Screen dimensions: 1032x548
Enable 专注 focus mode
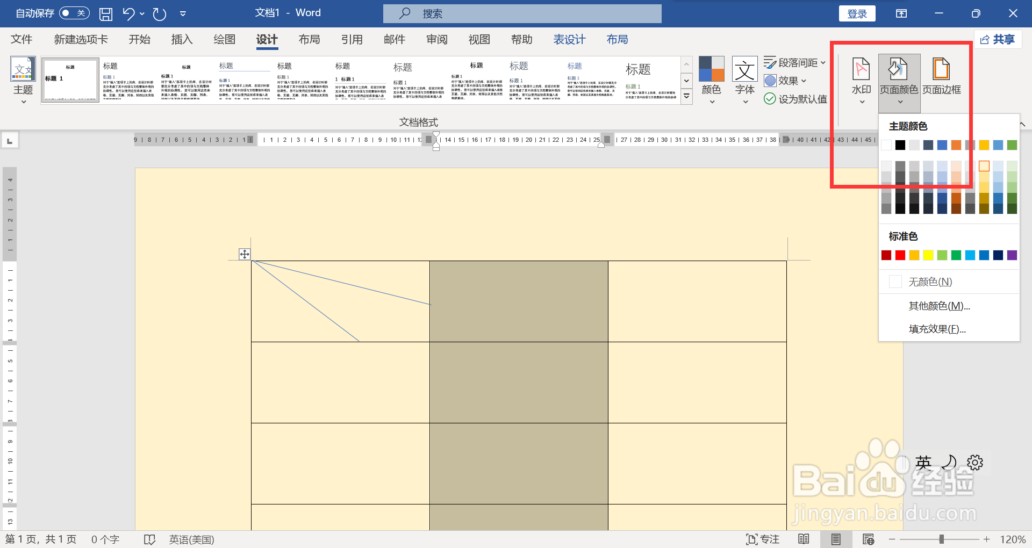click(763, 539)
